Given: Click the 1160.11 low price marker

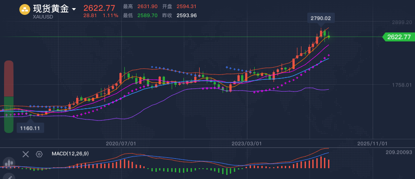Looking at the screenshot, I should (x=30, y=128).
